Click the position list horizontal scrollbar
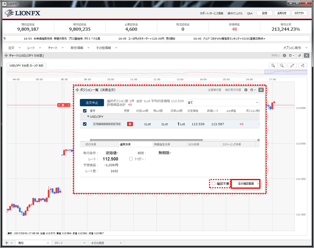 click(x=148, y=140)
